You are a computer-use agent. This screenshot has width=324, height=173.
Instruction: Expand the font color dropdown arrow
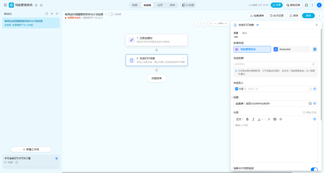pyautogui.click(x=262, y=119)
